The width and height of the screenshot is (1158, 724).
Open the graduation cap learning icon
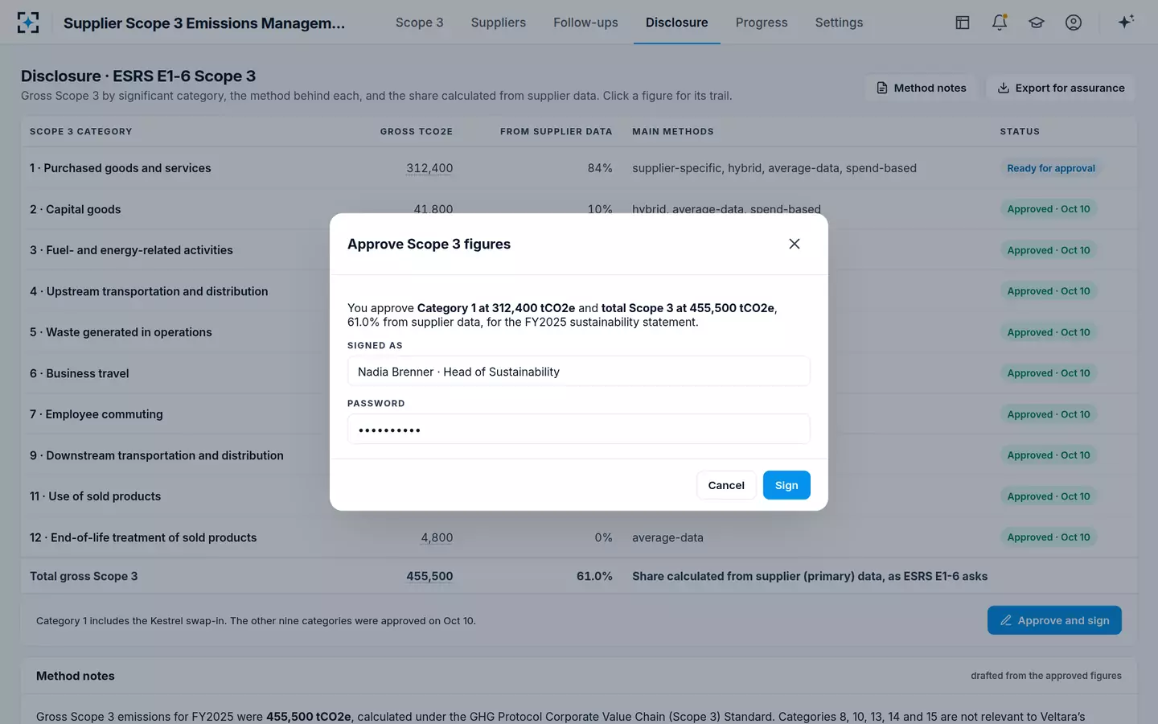[x=1037, y=23]
